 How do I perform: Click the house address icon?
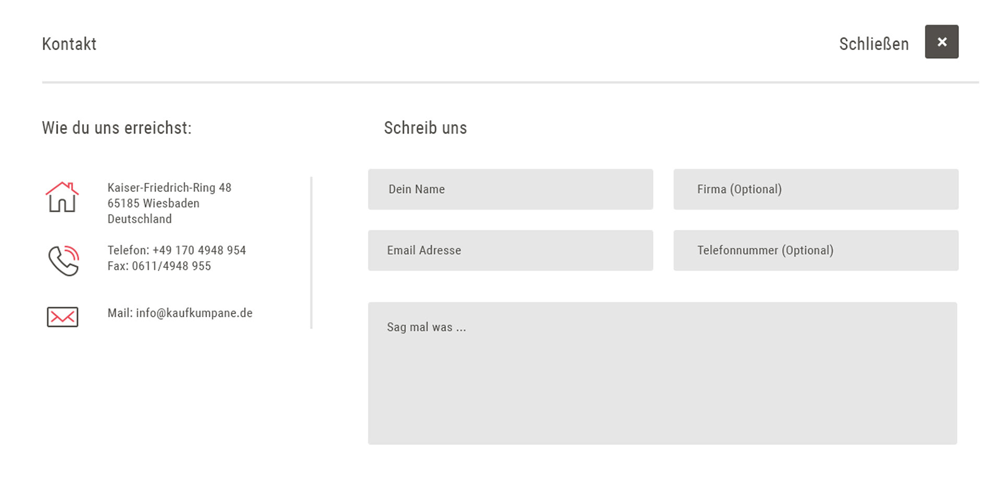click(62, 197)
